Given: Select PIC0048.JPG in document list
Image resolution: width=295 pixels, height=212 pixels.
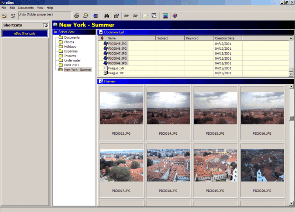Looking at the screenshot, I should click(117, 59).
